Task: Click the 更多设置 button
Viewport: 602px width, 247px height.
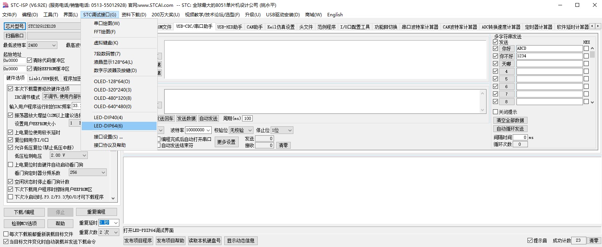Action: click(x=226, y=142)
